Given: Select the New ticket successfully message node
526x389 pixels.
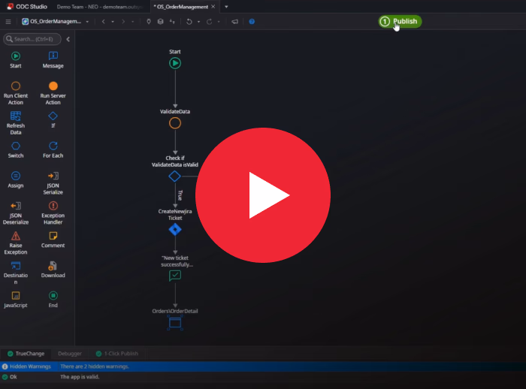Looking at the screenshot, I should 175,276.
